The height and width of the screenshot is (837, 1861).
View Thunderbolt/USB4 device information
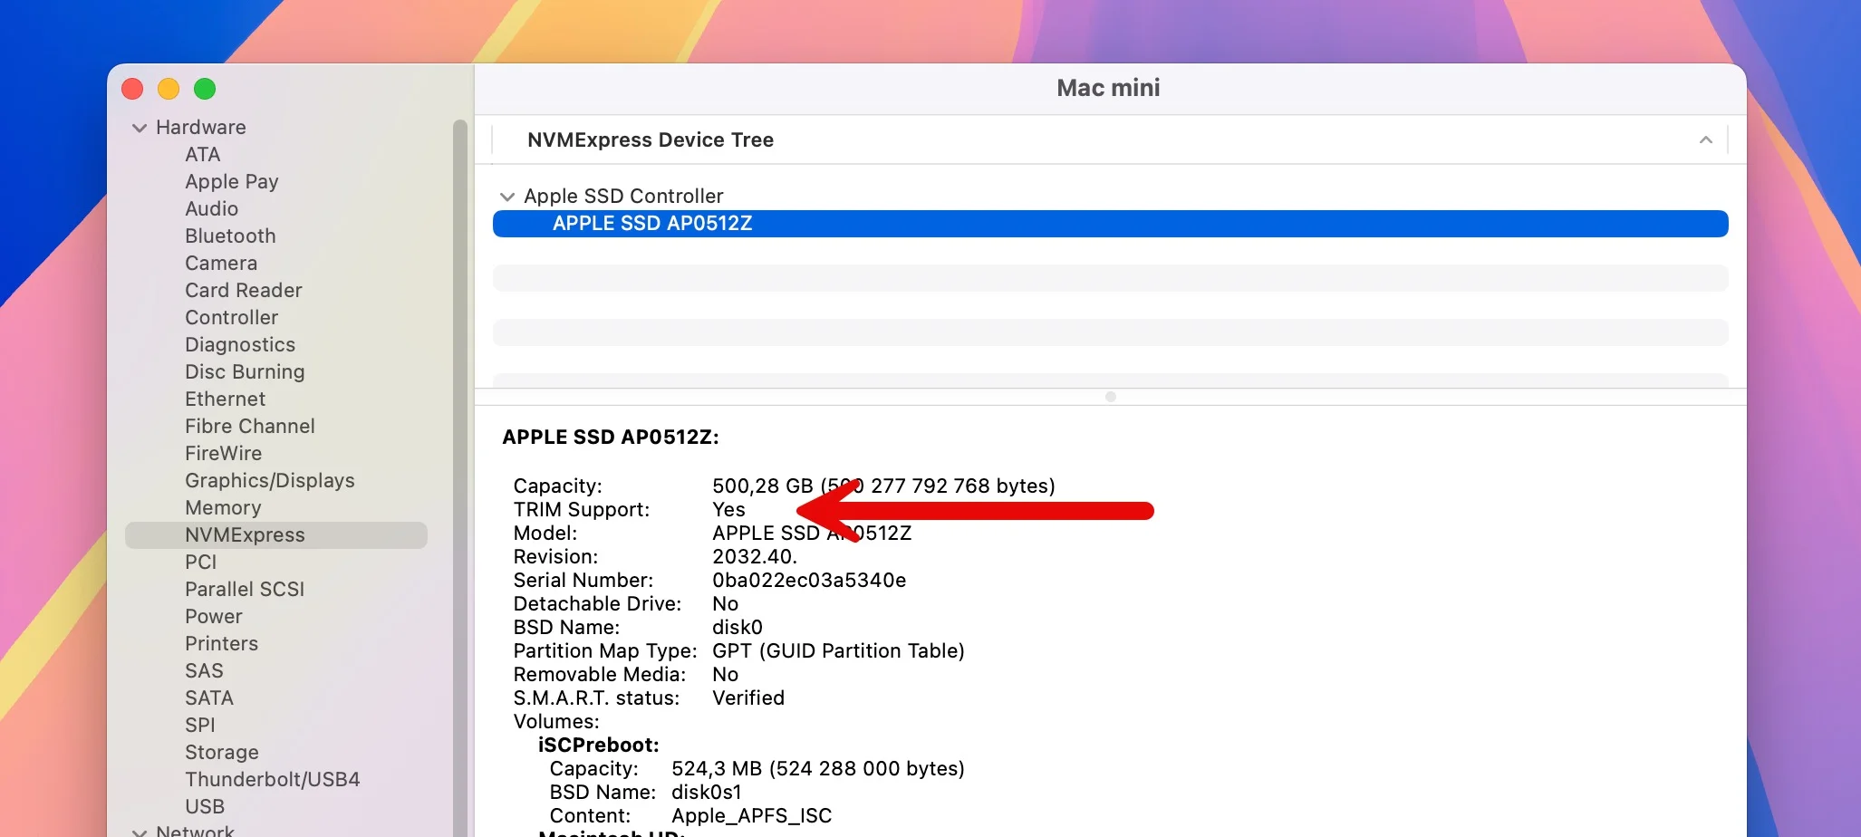tap(272, 779)
